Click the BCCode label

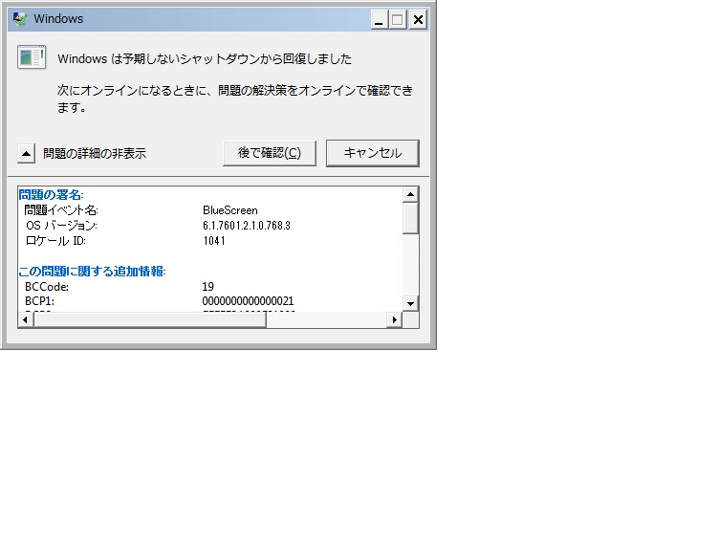47,287
